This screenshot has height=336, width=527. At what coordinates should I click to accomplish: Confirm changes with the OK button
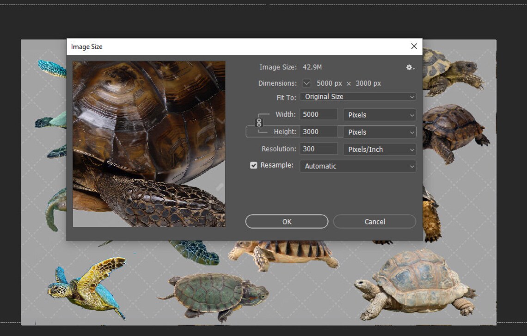[286, 221]
